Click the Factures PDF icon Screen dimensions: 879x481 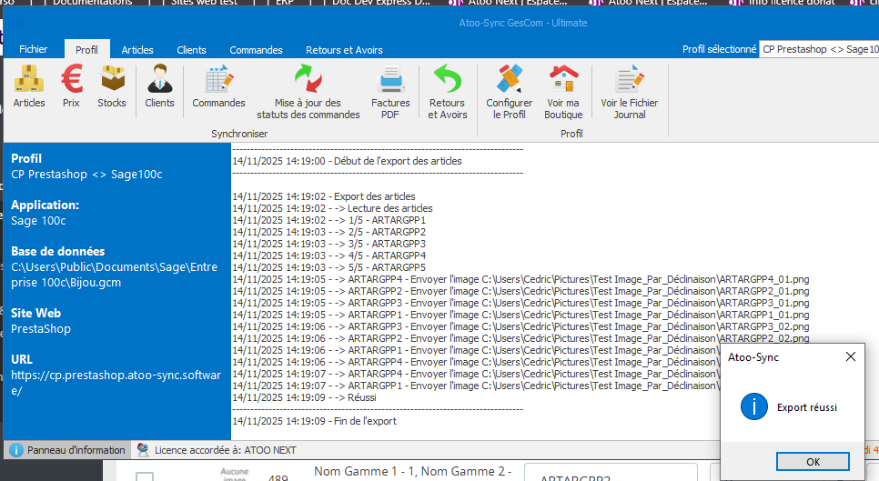pyautogui.click(x=390, y=79)
